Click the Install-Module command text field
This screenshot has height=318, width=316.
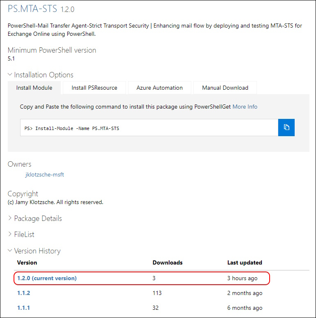click(x=149, y=128)
